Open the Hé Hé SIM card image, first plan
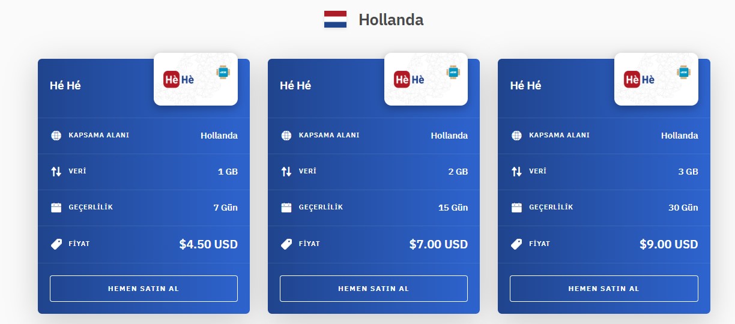 coord(196,79)
